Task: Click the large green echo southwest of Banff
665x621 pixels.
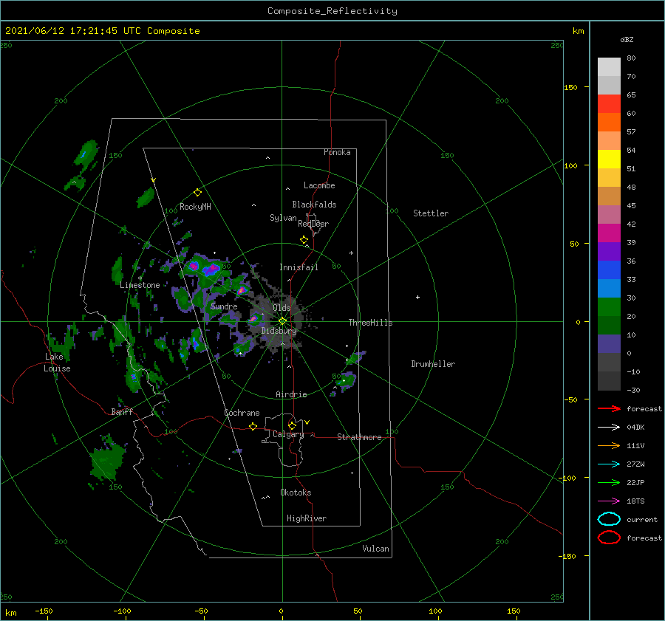Action: coord(106,461)
